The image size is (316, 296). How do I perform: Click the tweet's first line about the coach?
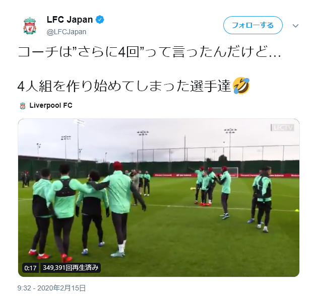pyautogui.click(x=149, y=52)
